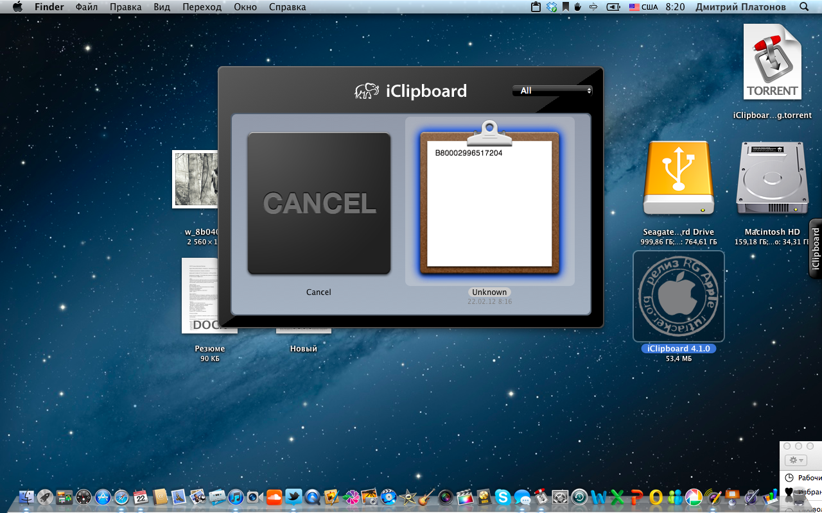This screenshot has height=513, width=822.
Task: Open SoundCloud from the Dock
Action: tap(274, 497)
